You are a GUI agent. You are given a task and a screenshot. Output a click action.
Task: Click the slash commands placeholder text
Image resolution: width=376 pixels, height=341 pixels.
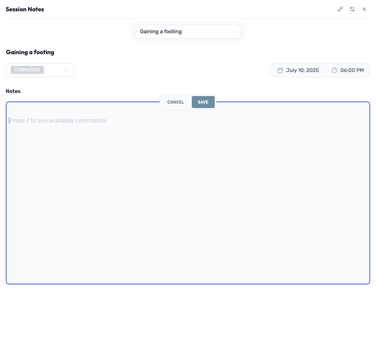(x=58, y=120)
